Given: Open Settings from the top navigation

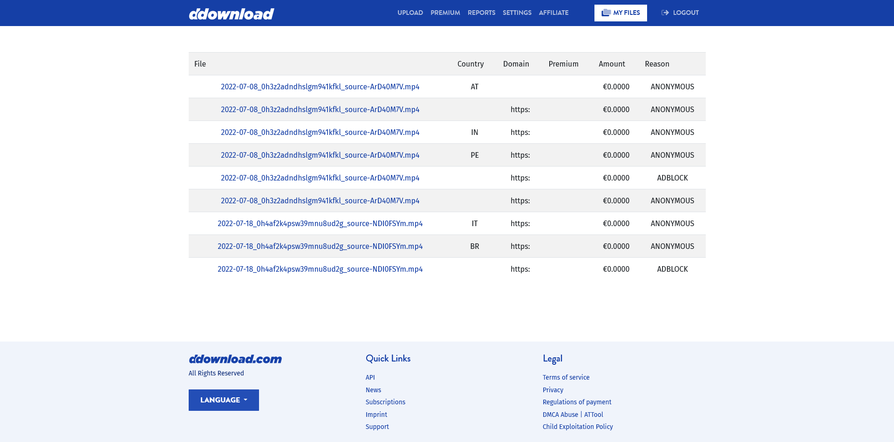Looking at the screenshot, I should [x=517, y=13].
